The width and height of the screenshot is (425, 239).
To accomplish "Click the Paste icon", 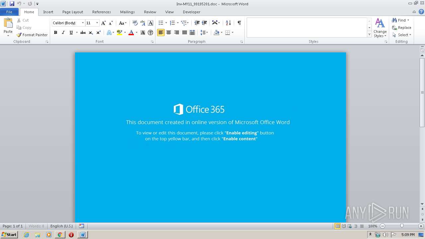I will pos(8,23).
